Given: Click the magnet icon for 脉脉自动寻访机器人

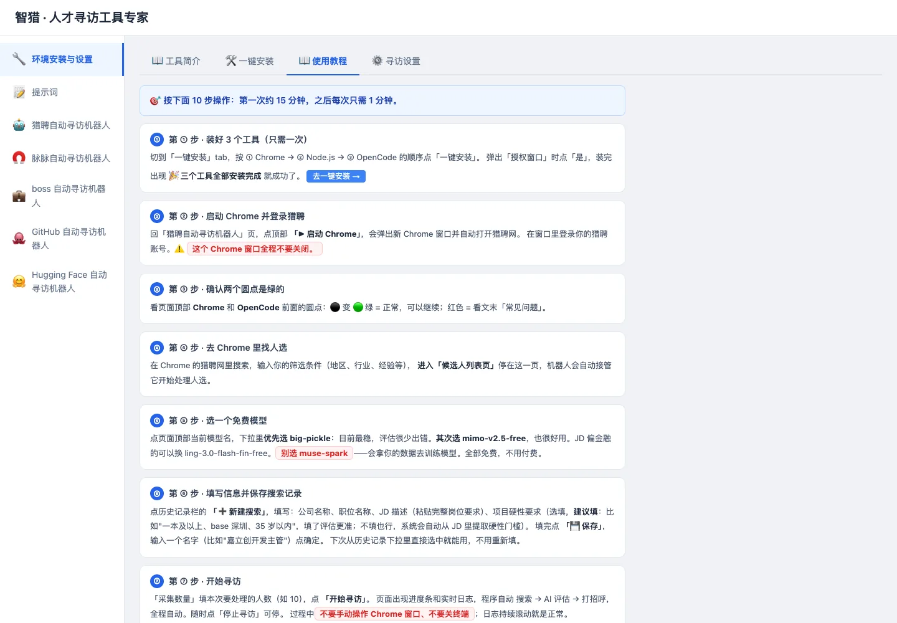Looking at the screenshot, I should (x=19, y=158).
